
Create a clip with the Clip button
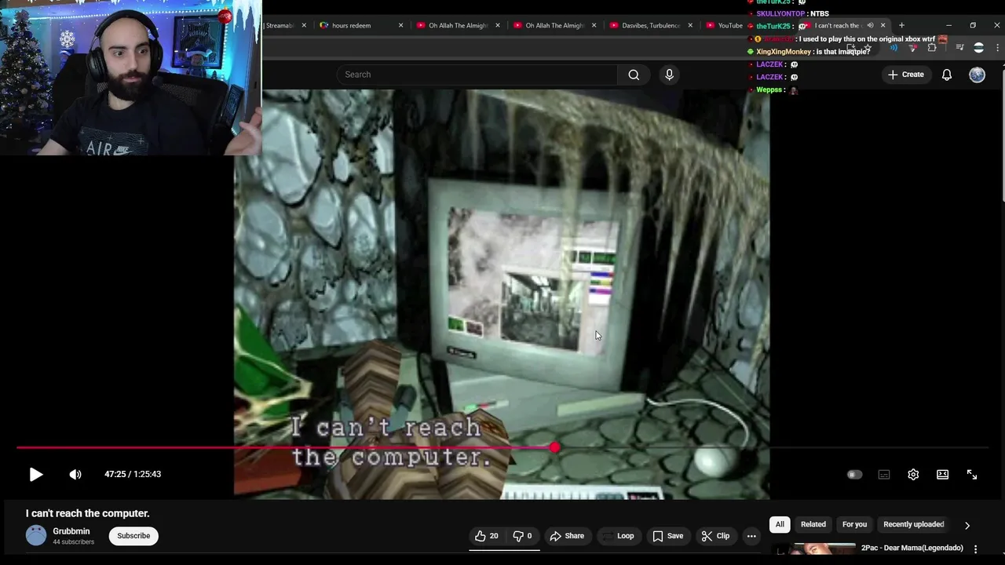[x=715, y=536]
